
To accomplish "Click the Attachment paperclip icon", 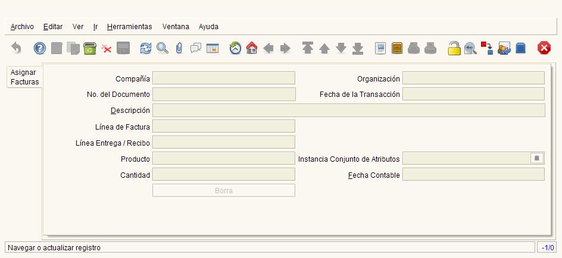I will tap(179, 48).
